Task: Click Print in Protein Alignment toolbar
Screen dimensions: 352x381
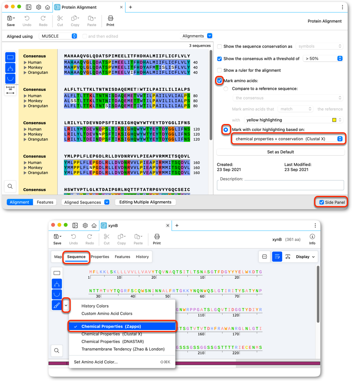Action: 110,21
